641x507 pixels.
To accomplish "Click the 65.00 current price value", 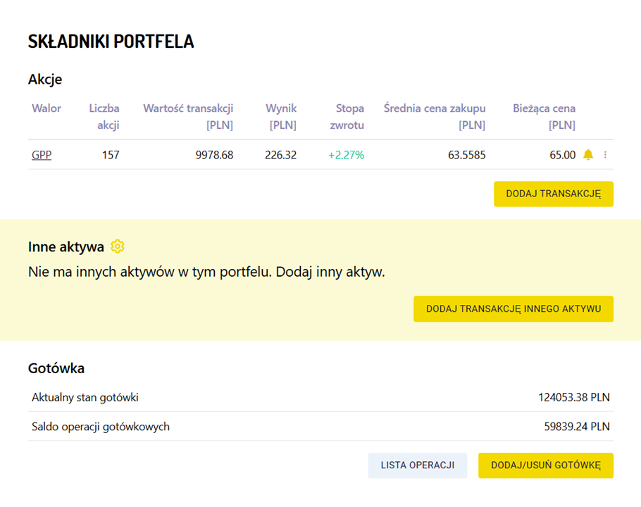I will pyautogui.click(x=562, y=155).
